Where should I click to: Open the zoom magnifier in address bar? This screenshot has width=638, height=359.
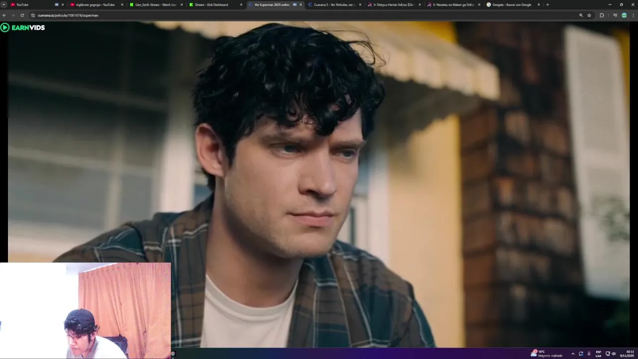[581, 15]
